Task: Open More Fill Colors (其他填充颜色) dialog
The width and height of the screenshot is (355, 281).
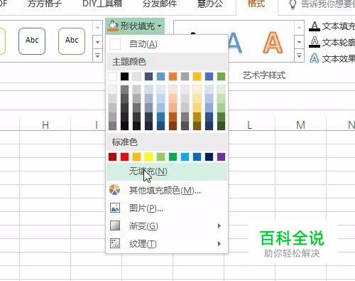Action: [167, 190]
